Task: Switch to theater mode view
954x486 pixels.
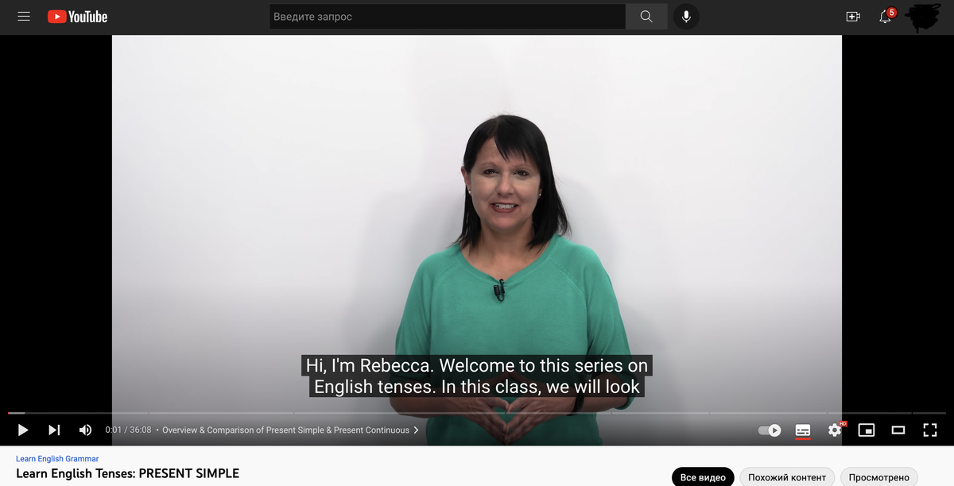Action: [x=898, y=430]
